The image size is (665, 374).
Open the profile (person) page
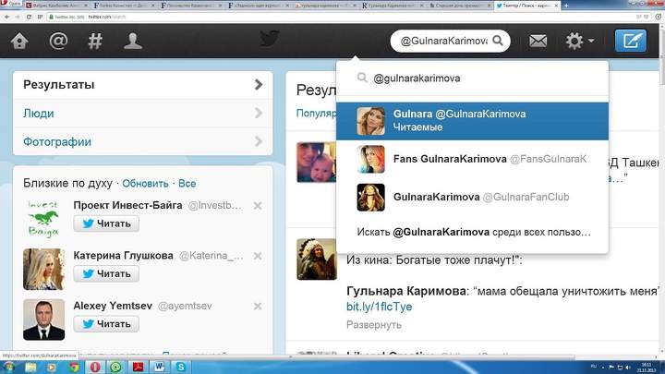[133, 42]
